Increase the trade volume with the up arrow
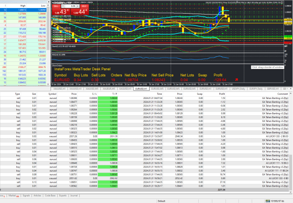This screenshot has height=203, width=293. (x=78, y=6)
